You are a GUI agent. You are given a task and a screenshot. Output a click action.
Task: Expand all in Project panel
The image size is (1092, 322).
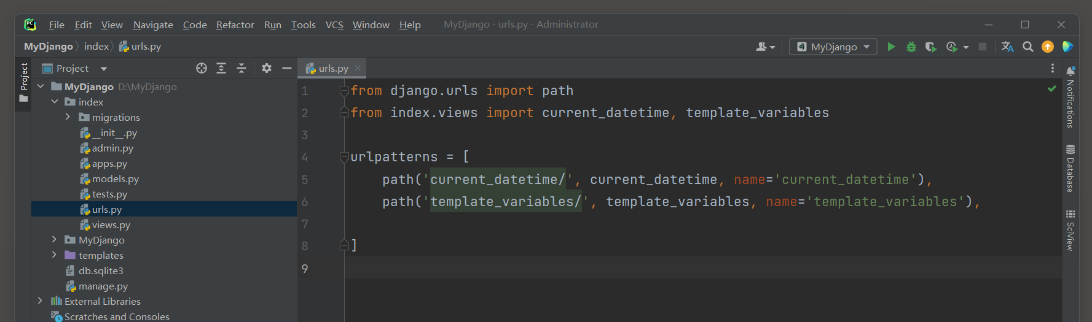click(x=221, y=68)
